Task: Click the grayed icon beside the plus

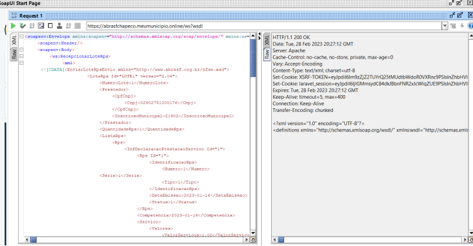Action: coord(453,26)
